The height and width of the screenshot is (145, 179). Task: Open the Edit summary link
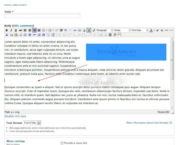23,26
